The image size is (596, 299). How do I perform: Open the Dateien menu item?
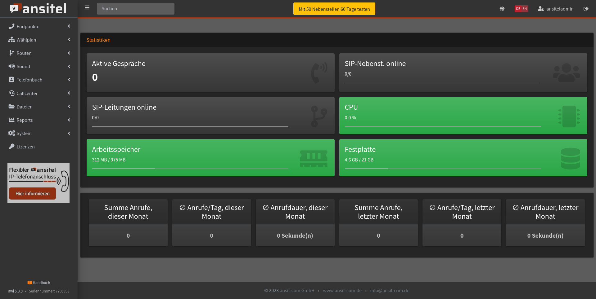tap(25, 107)
